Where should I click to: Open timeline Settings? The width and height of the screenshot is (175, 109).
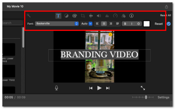point(163,97)
